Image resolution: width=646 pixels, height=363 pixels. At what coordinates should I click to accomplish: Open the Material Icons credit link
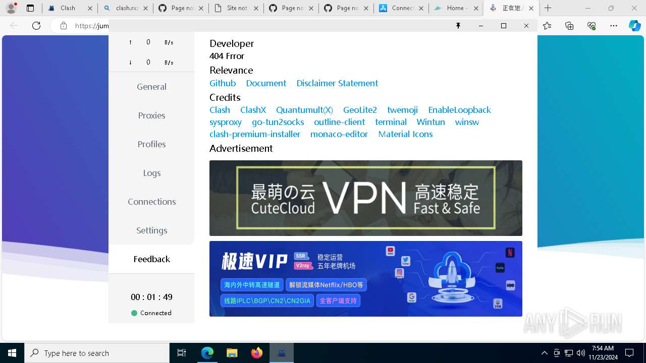405,134
